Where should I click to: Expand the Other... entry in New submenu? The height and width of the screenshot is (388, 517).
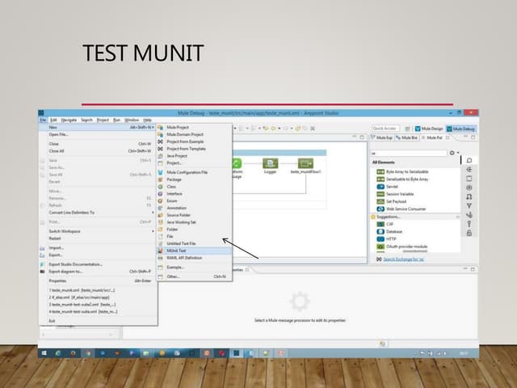point(174,276)
